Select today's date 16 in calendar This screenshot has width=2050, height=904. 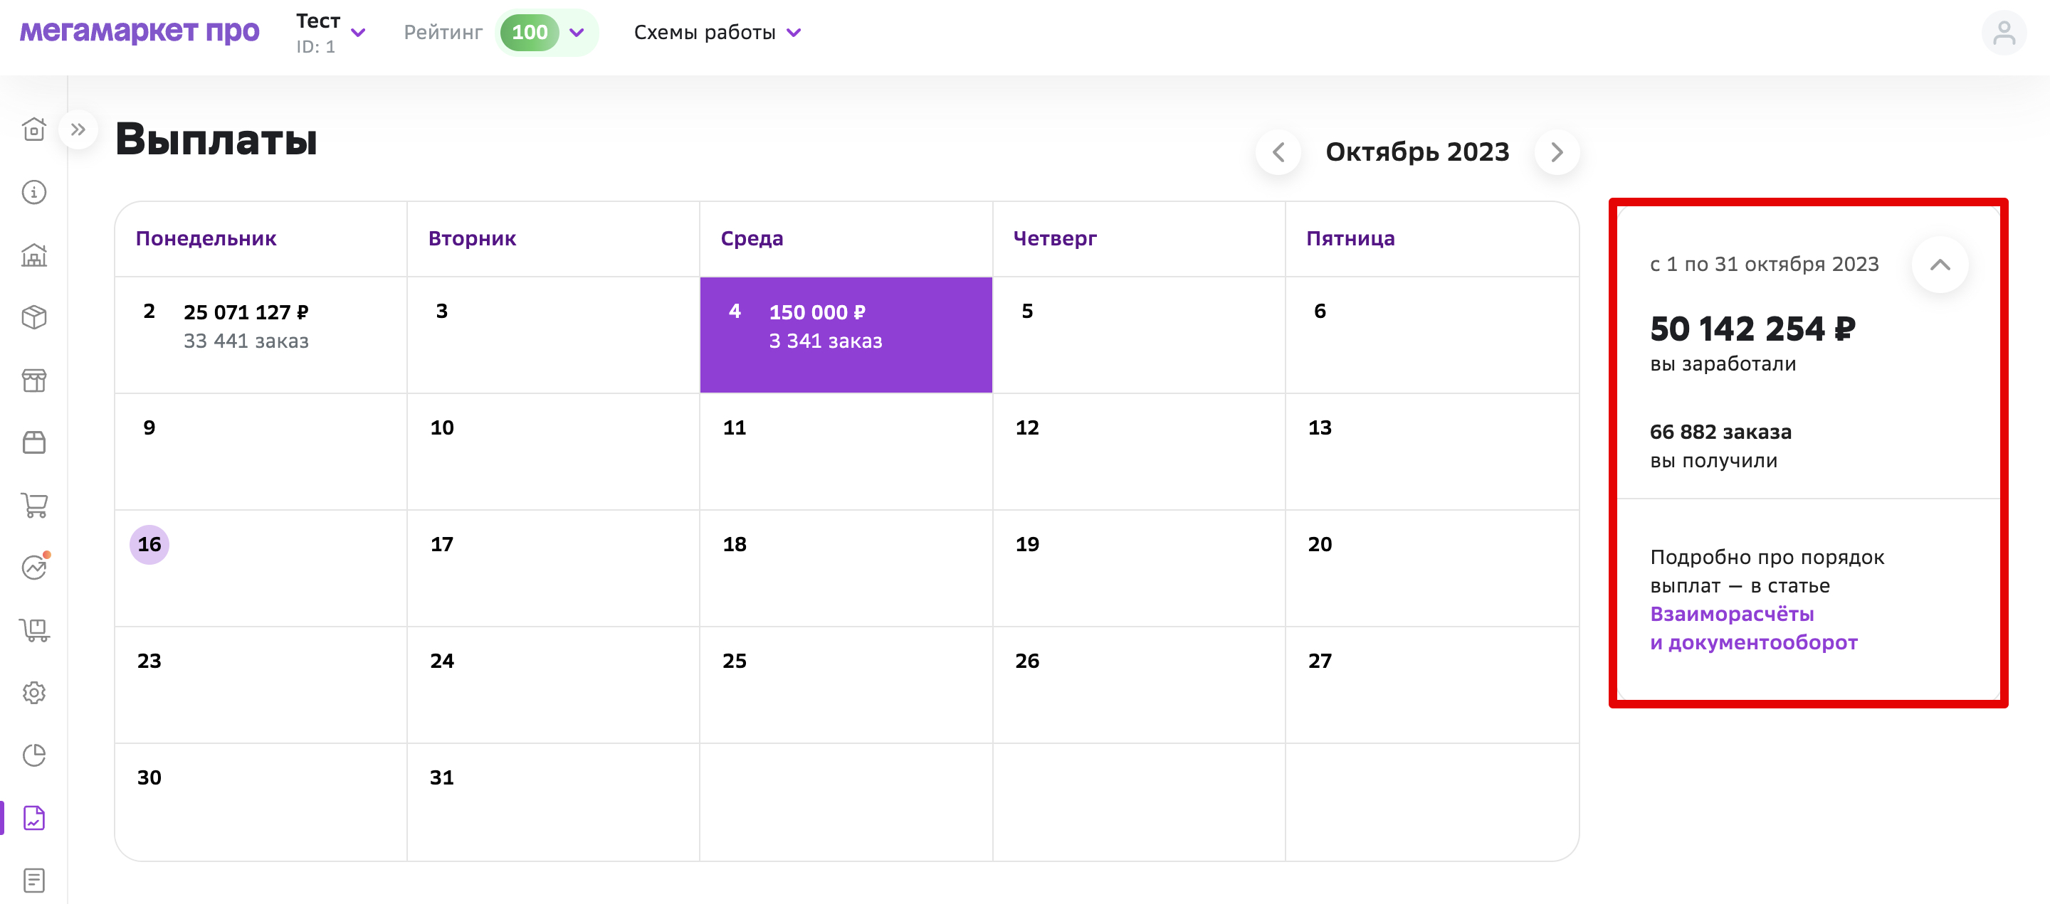[x=149, y=545]
